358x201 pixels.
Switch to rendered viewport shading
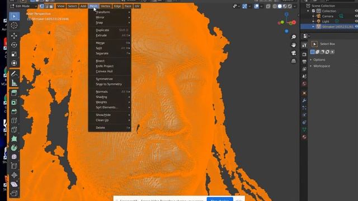[290, 6]
